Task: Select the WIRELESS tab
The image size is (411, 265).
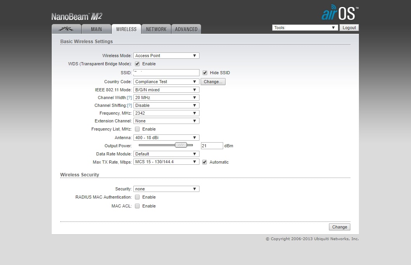Action: [x=126, y=29]
